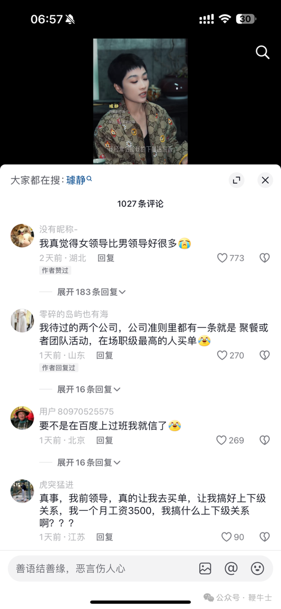281x609 pixels.
Task: Like the comment with 773 likes
Action: point(230,258)
